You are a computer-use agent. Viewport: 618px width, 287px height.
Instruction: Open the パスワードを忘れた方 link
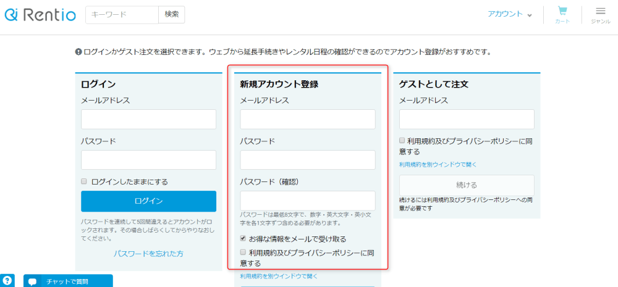tap(148, 254)
